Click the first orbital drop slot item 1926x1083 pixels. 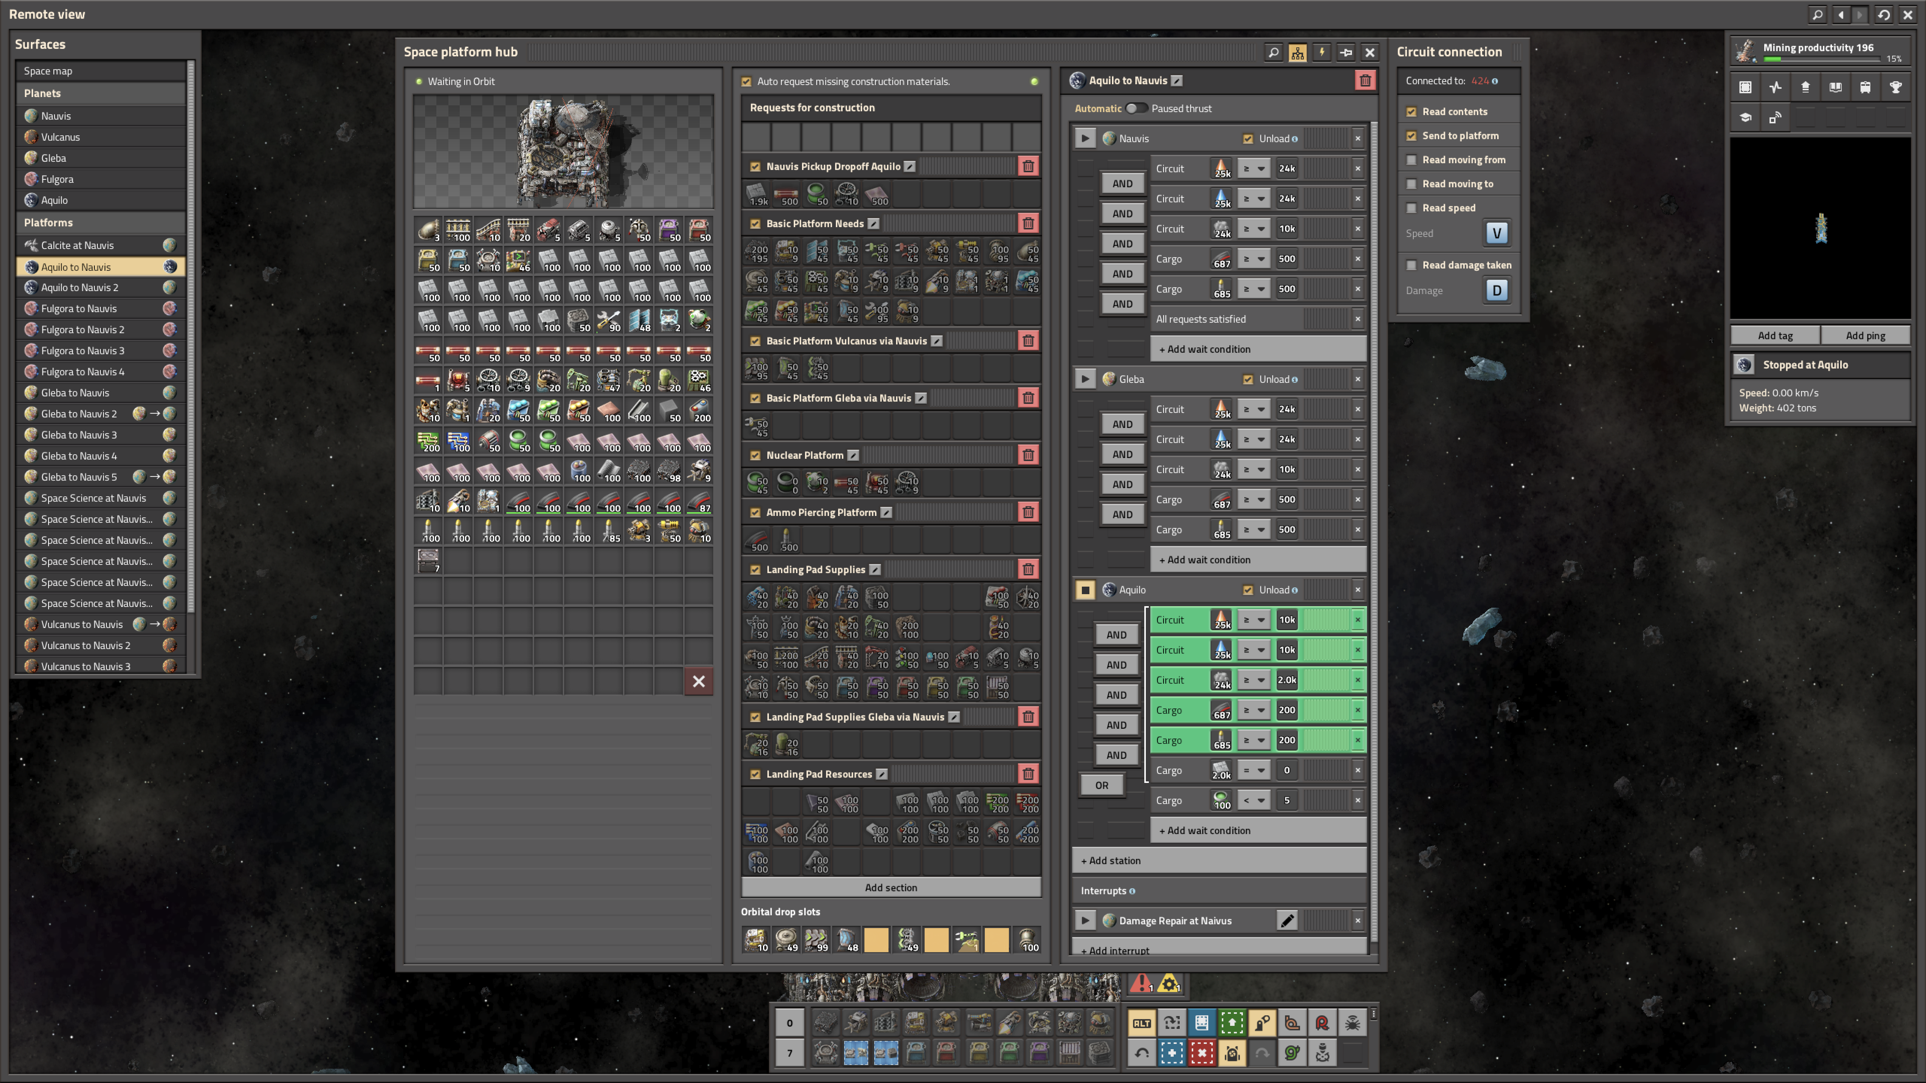[756, 939]
